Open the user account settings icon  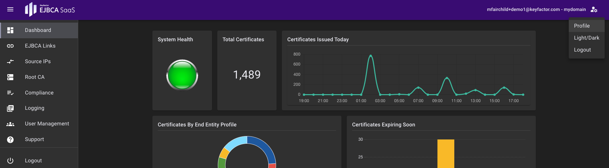(594, 9)
